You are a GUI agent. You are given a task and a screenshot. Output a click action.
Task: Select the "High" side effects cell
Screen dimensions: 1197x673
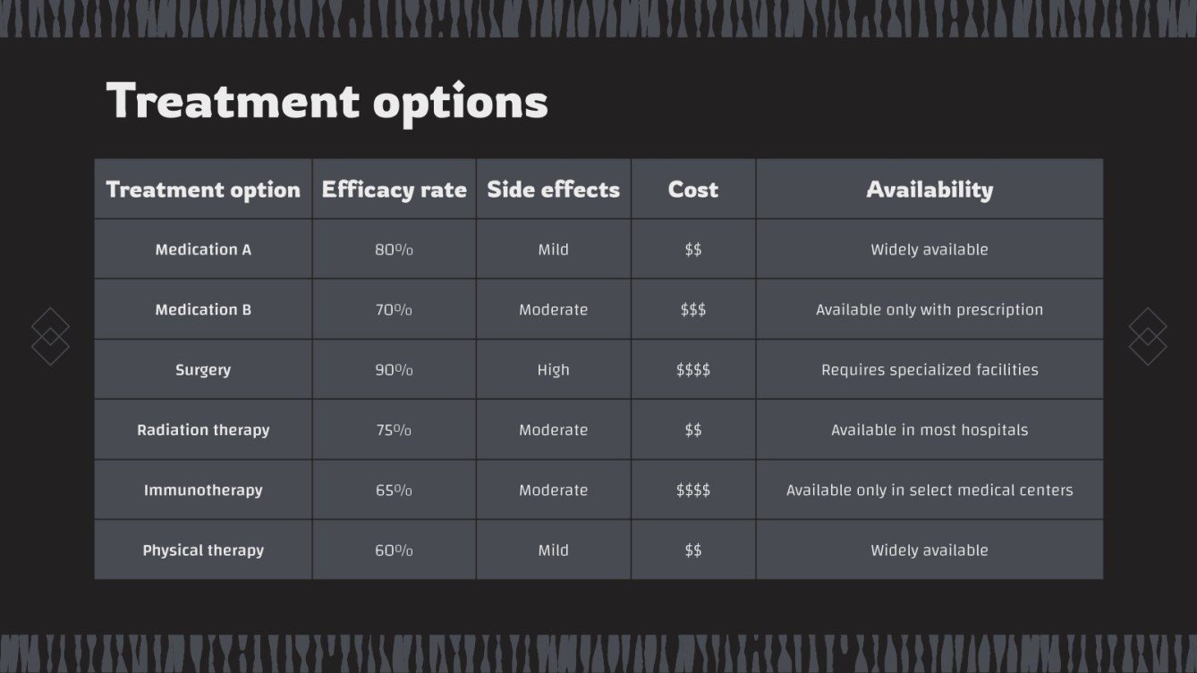(x=553, y=369)
